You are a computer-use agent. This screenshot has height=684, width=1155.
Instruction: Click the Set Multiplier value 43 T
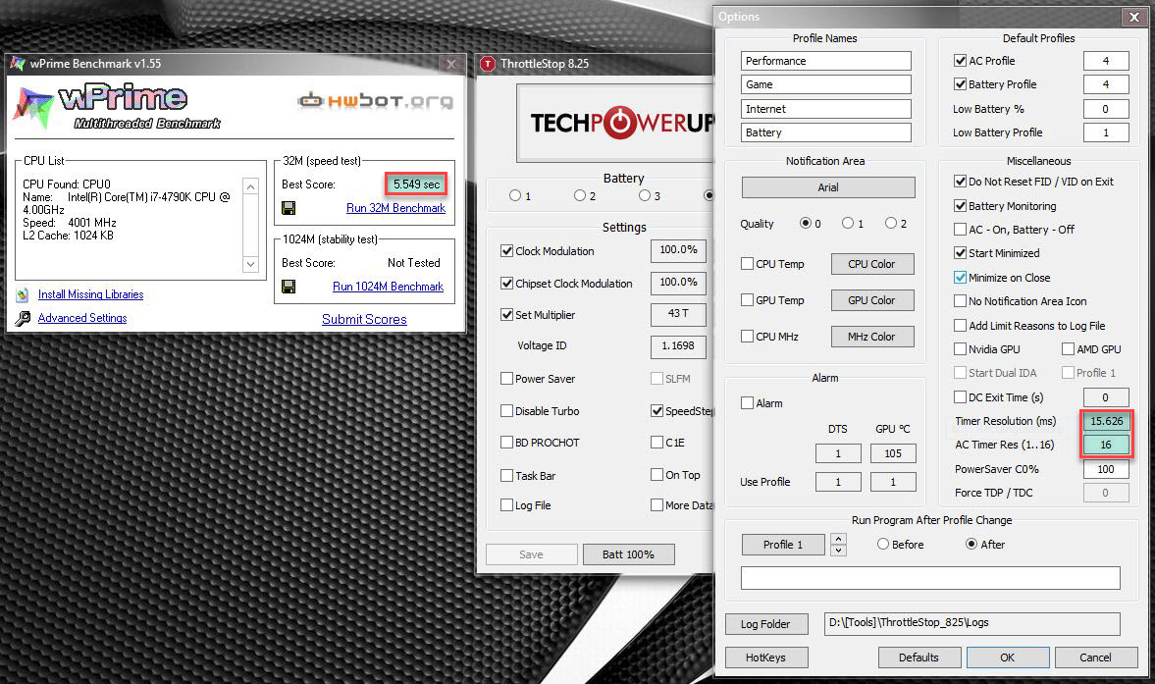(678, 314)
